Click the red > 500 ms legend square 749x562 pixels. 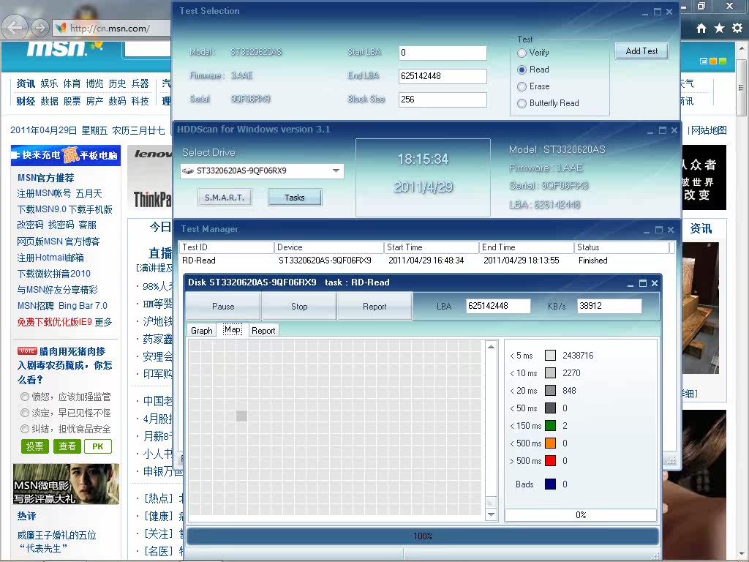click(550, 461)
